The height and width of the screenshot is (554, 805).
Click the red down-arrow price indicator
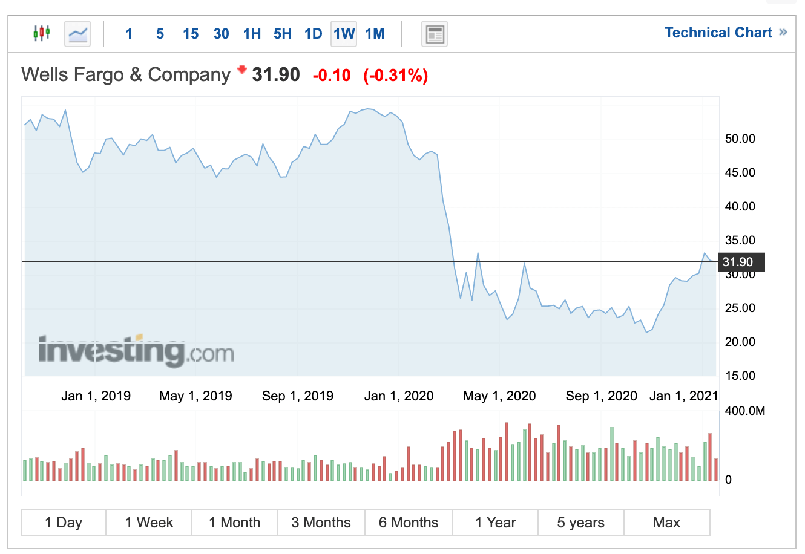[242, 70]
